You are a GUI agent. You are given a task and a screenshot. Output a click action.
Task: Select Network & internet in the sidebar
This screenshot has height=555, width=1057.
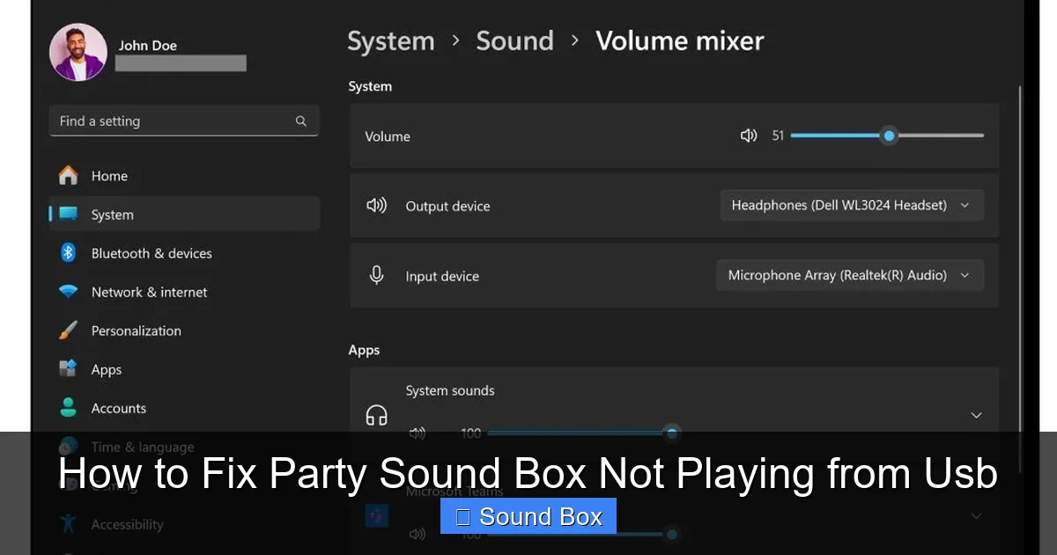(x=68, y=292)
